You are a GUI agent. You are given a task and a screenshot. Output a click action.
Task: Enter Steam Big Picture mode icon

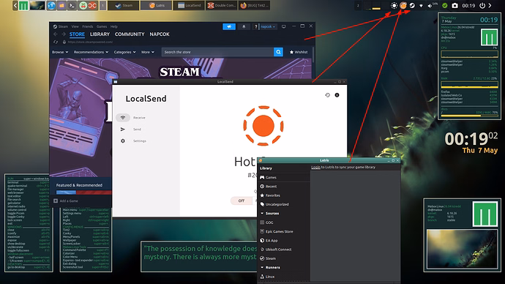(x=284, y=27)
